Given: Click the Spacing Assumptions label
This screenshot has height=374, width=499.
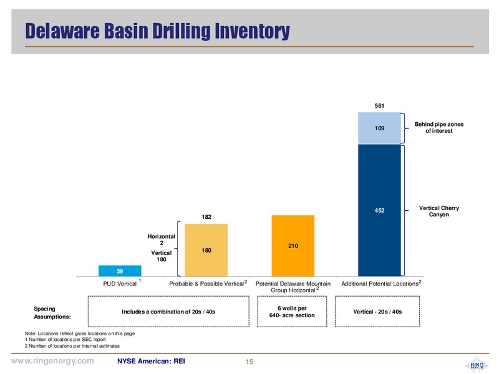Looking at the screenshot, I should [52, 313].
